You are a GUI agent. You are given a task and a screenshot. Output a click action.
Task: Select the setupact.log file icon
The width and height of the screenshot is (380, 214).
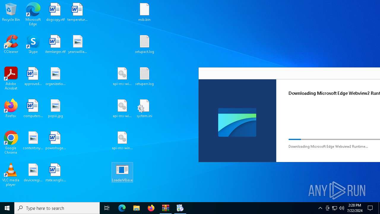click(x=144, y=45)
